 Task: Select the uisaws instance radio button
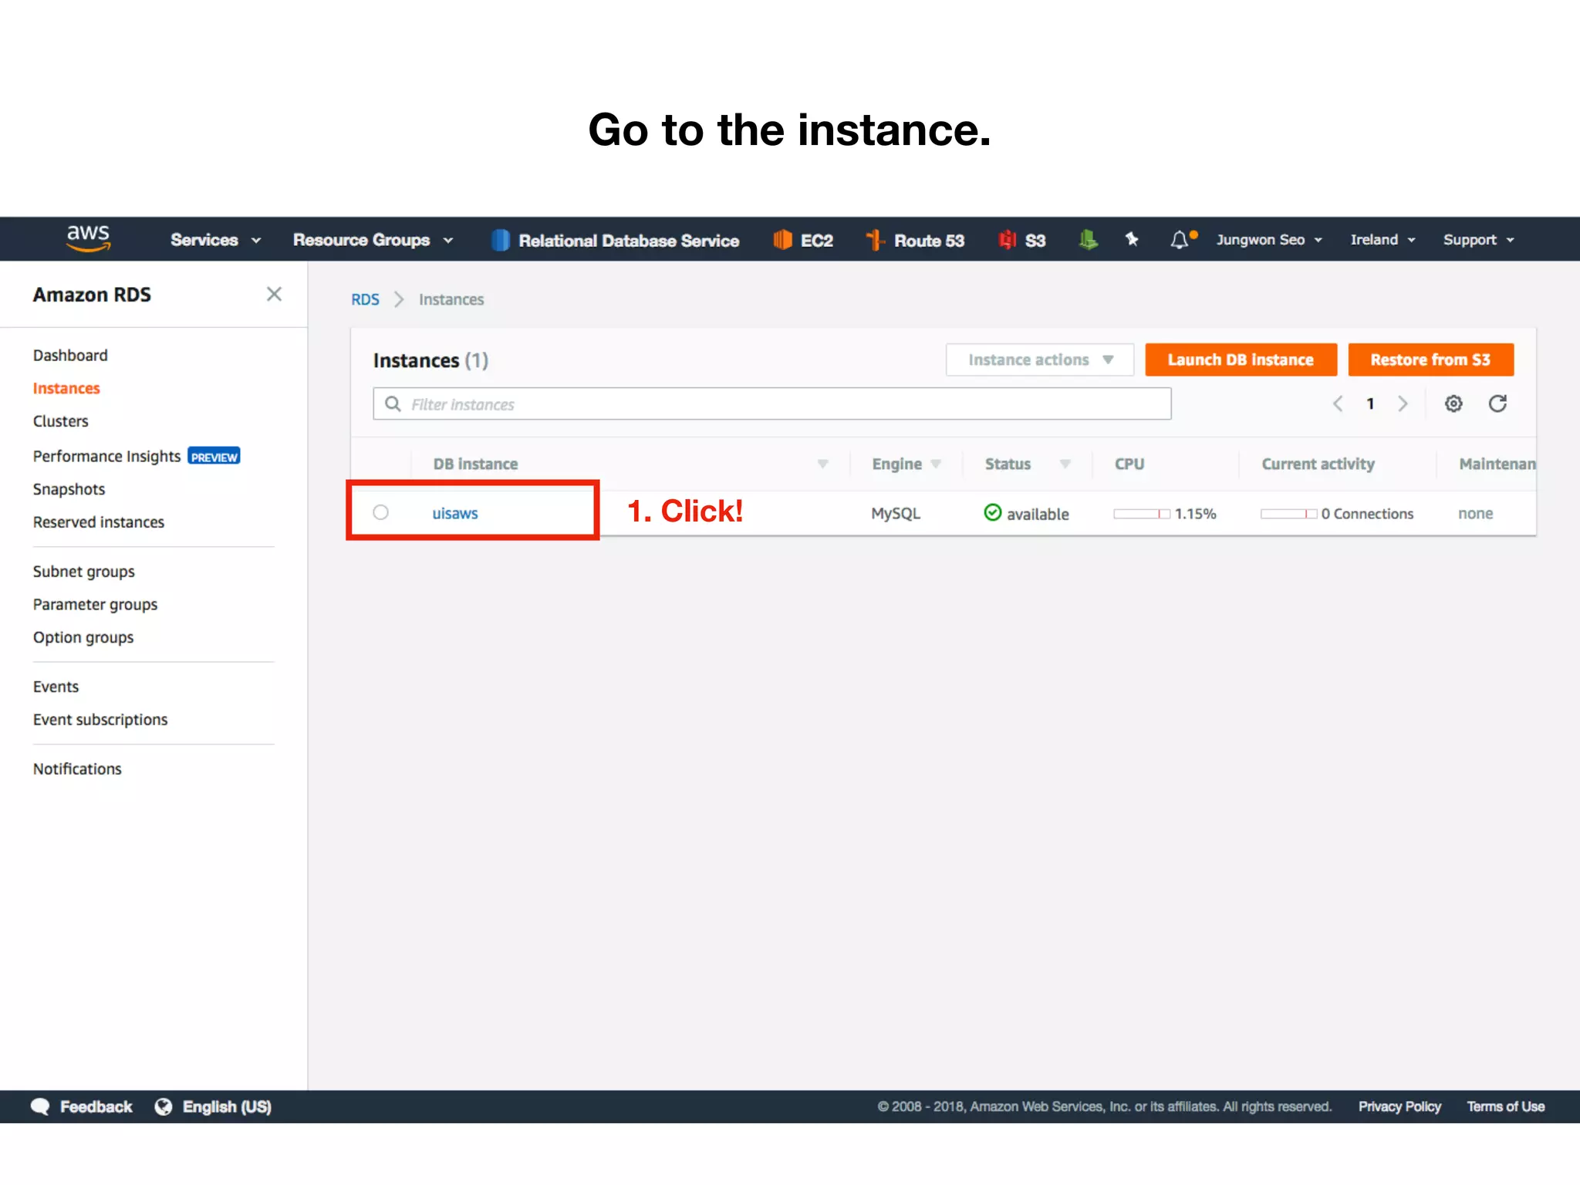point(380,512)
